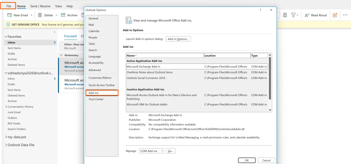The height and width of the screenshot is (164, 351).
Task: Open Search Folders
Action: point(16,129)
